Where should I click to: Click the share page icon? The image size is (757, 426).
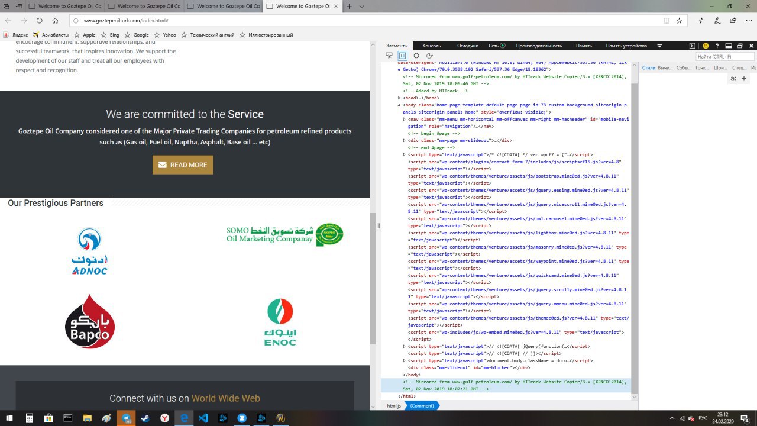(x=732, y=20)
